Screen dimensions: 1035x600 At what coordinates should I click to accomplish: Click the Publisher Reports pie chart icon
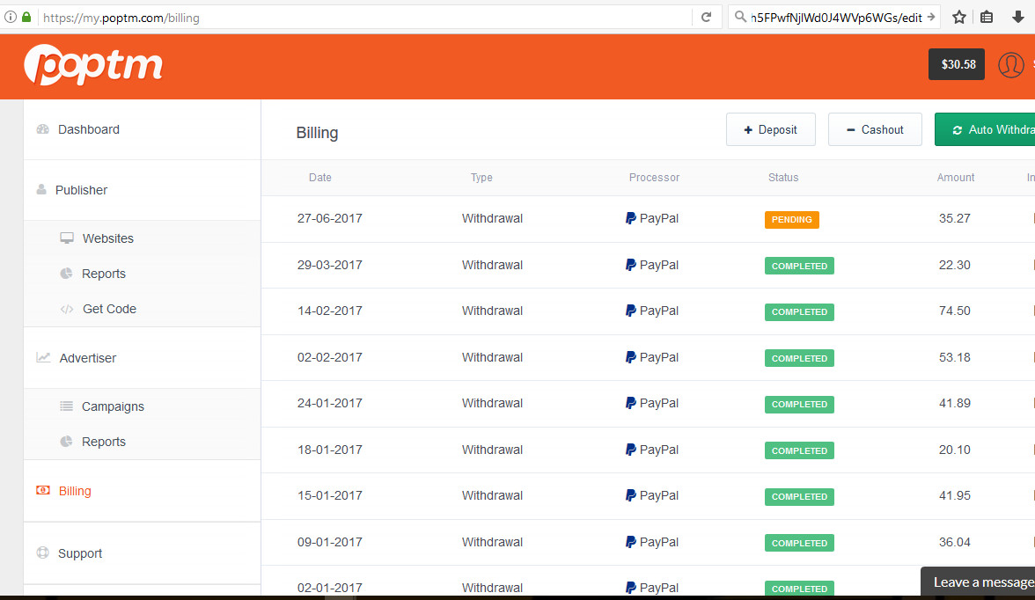tap(66, 274)
